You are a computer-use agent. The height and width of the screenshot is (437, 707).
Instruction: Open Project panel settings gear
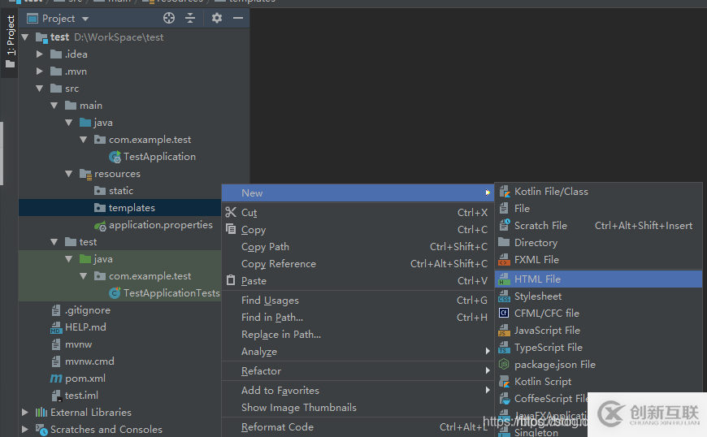(x=217, y=18)
